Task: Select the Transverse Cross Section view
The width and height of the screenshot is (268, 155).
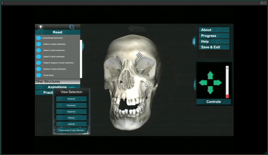Action: (71, 130)
